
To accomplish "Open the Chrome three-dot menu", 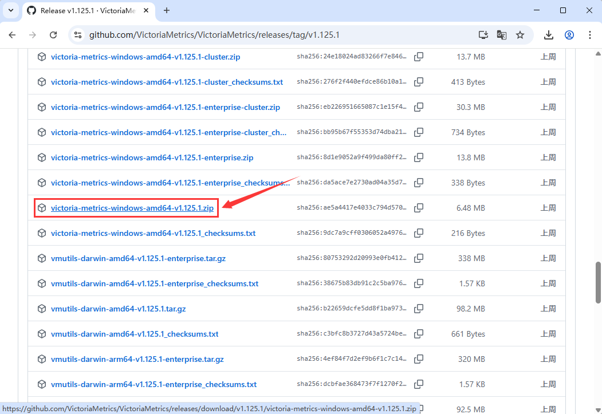I will click(590, 35).
